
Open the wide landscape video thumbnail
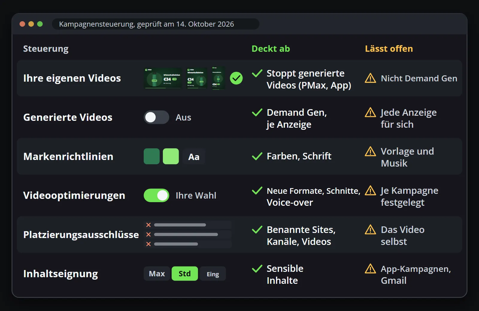tap(163, 78)
